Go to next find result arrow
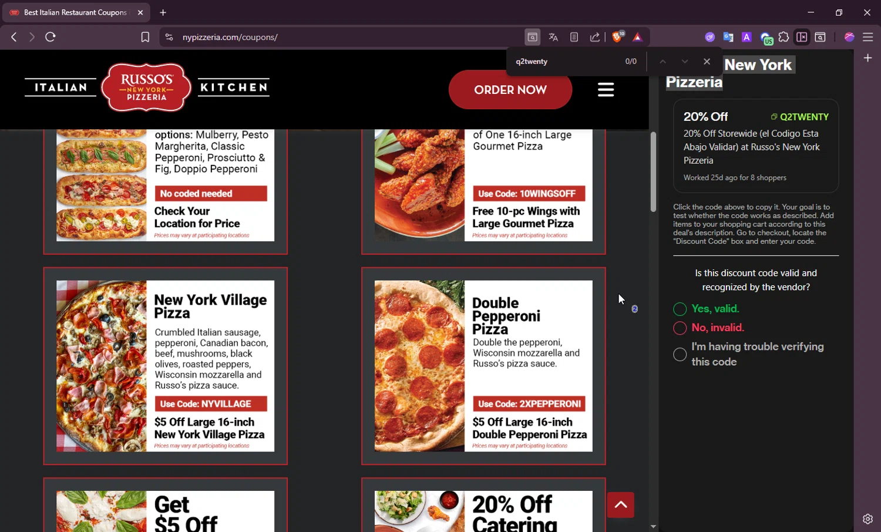Screen dimensions: 881x532 tap(685, 62)
